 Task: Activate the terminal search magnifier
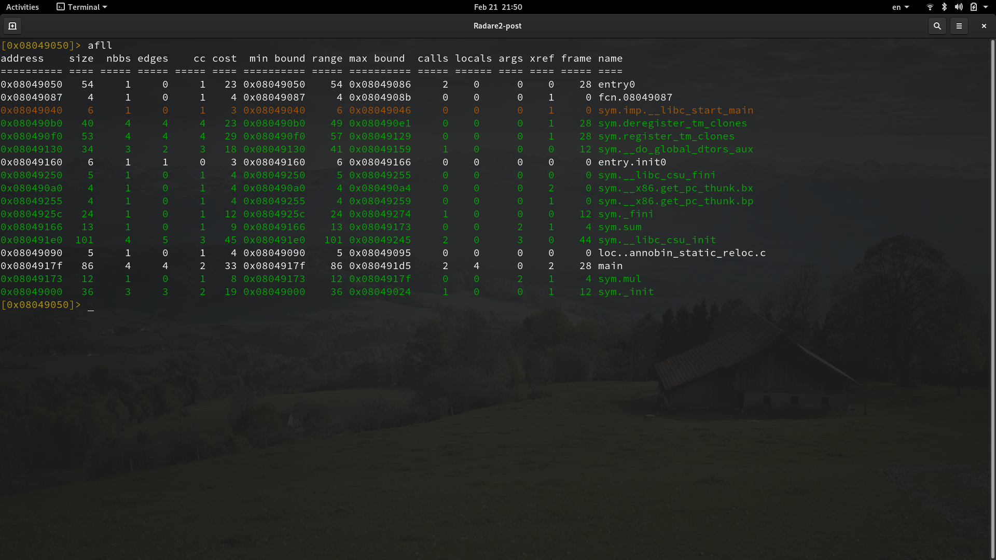coord(937,25)
